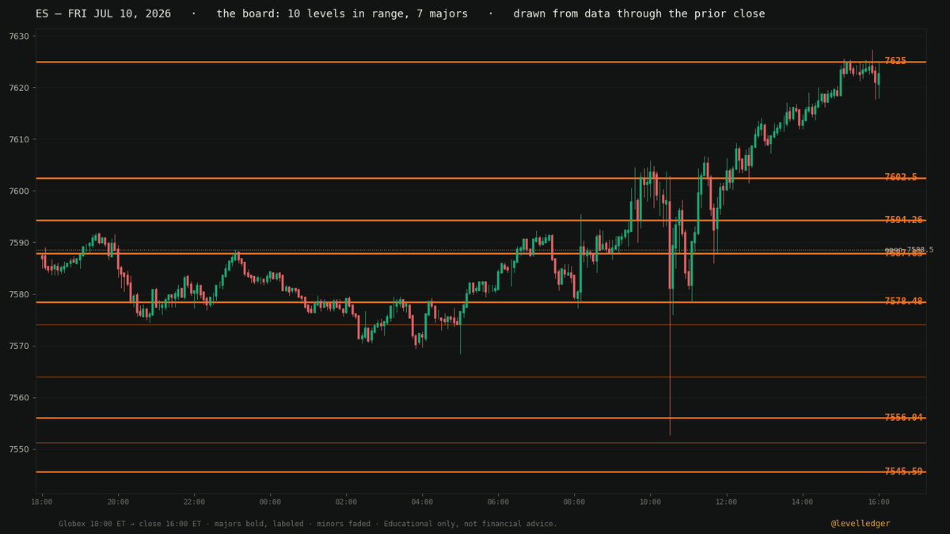Click the 7578.48 level label
The image size is (950, 534).
pos(903,301)
